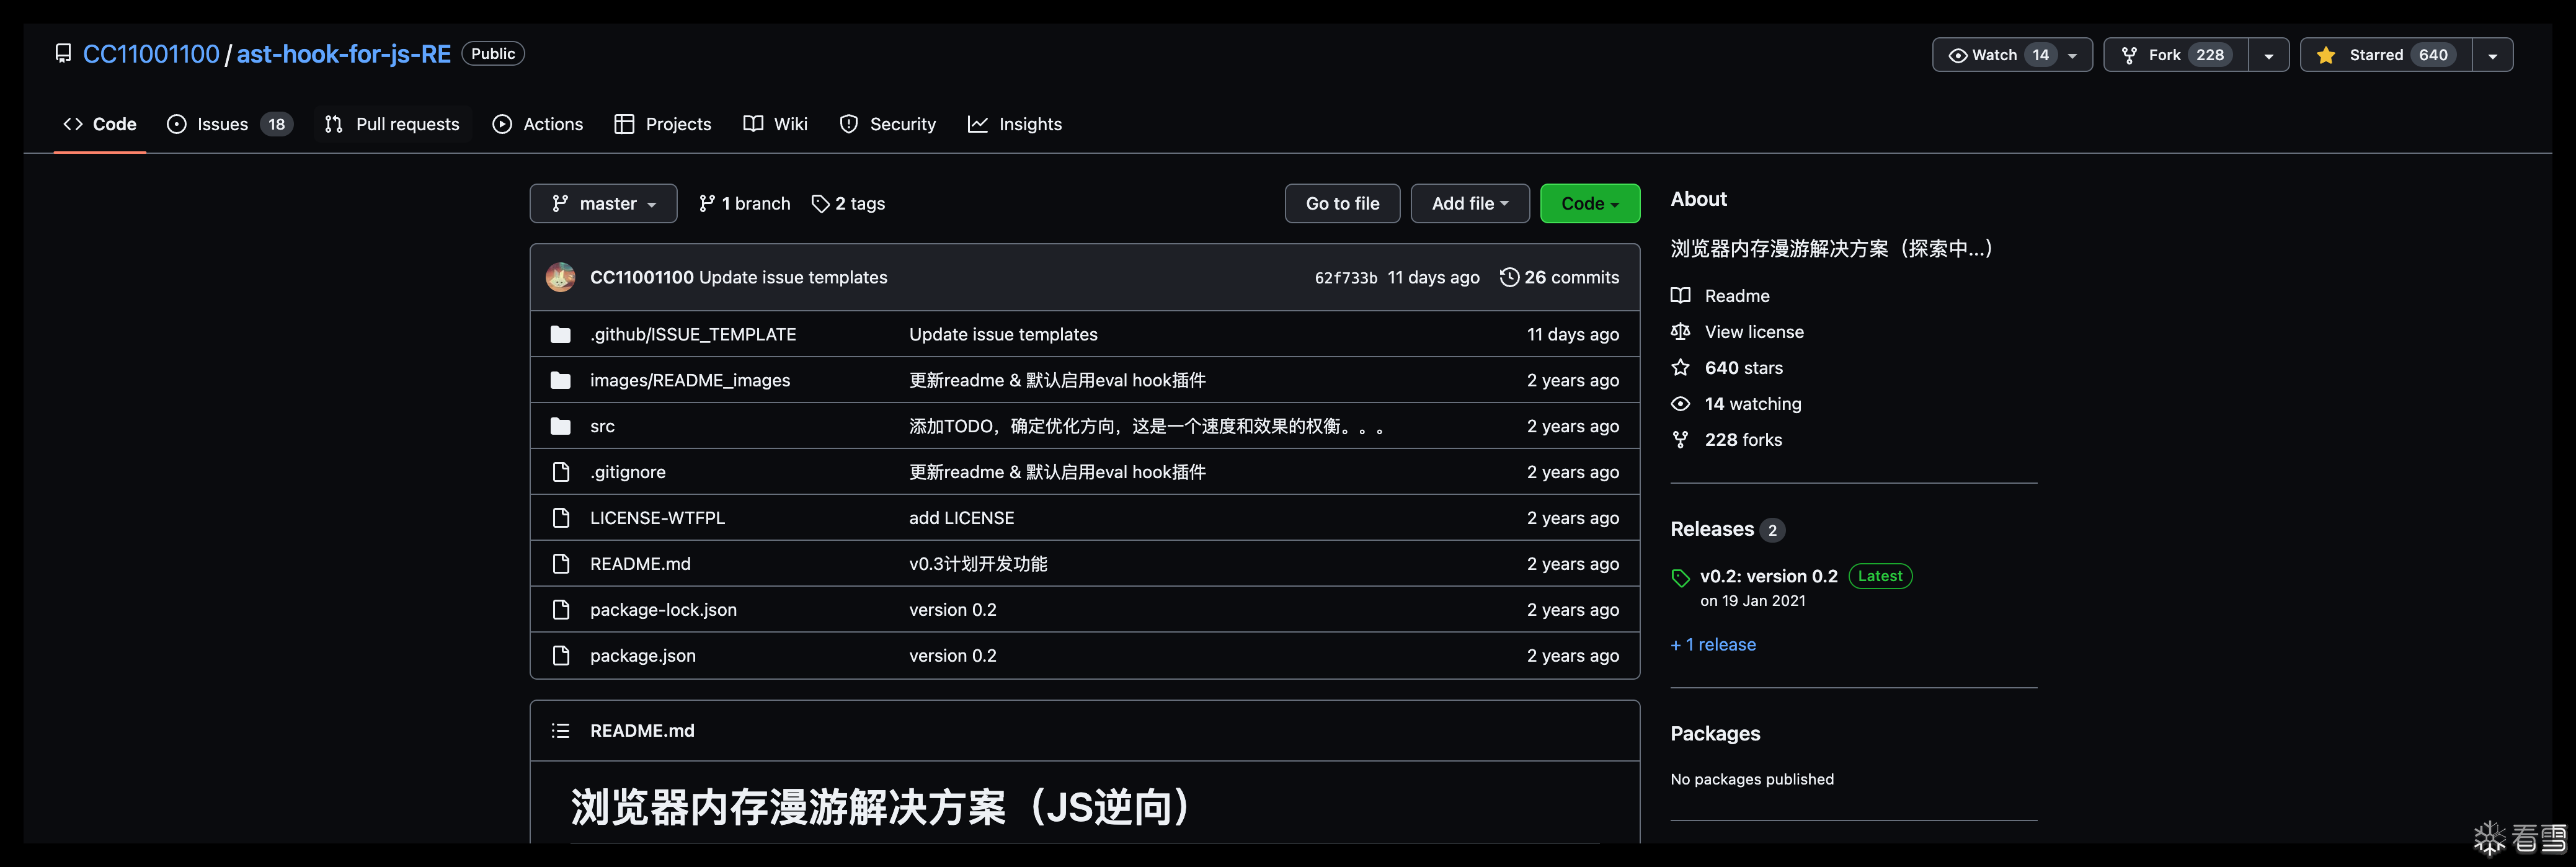Open the master branch selector dropdown
This screenshot has height=867, width=2576.
pos(603,203)
